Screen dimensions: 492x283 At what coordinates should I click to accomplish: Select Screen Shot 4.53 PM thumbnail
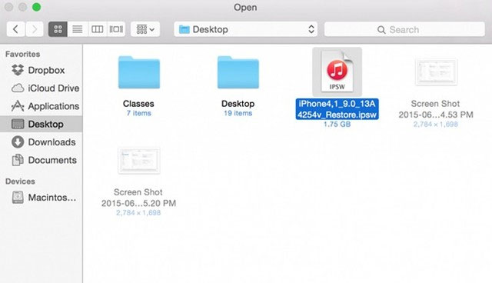436,72
